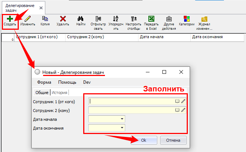Open Настроить столбцы column settings
The height and width of the screenshot is (152, 246).
(x=133, y=18)
